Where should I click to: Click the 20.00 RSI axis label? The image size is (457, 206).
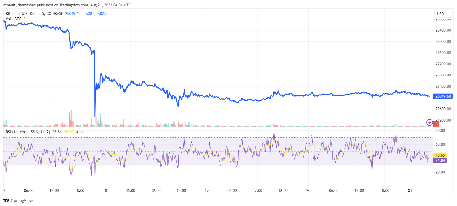point(440,172)
